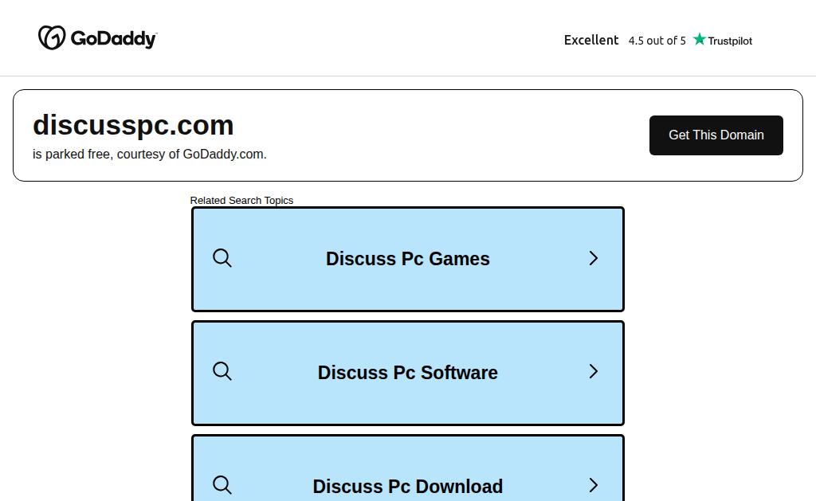Click the GoDaddy wordmark text
The image size is (816, 501).
point(113,38)
